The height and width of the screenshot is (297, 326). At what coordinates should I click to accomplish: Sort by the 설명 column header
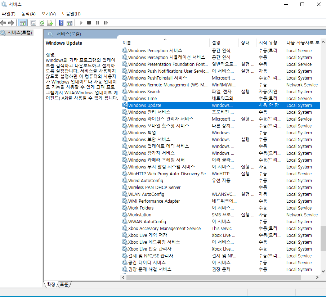(224, 42)
